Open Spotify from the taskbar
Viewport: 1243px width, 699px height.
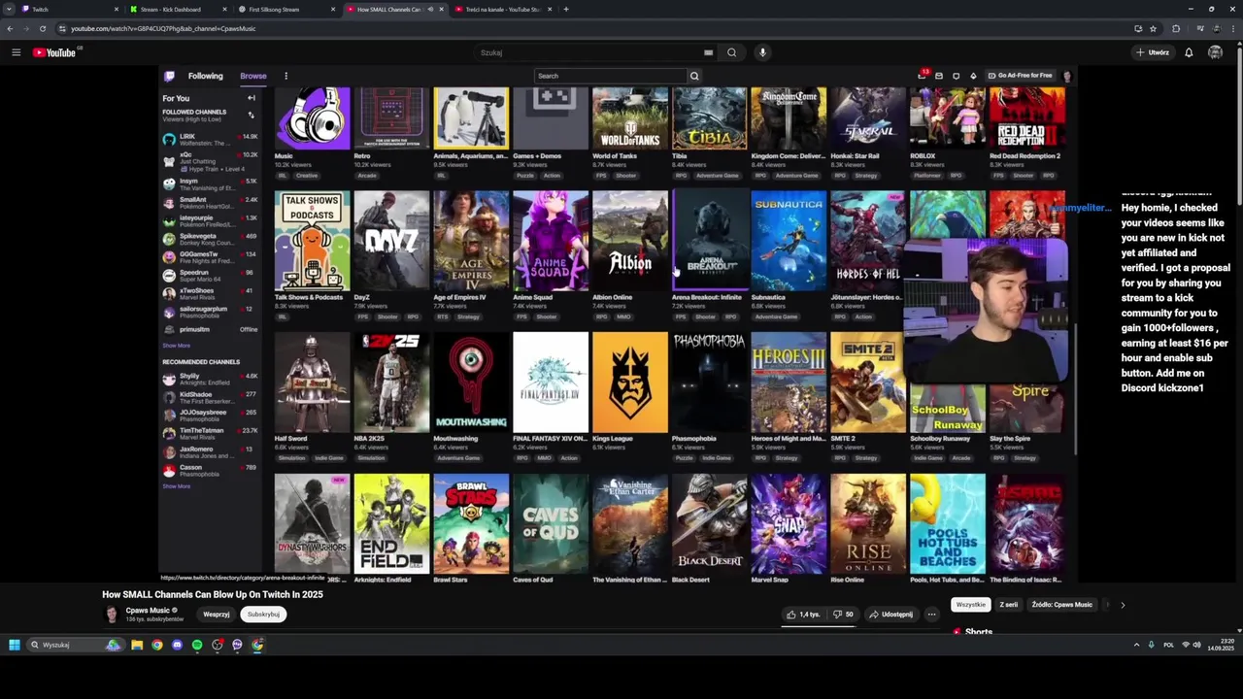pyautogui.click(x=197, y=645)
